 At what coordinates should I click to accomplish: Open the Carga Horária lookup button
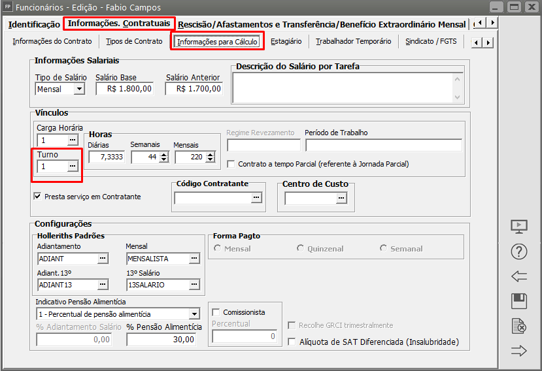tap(73, 140)
